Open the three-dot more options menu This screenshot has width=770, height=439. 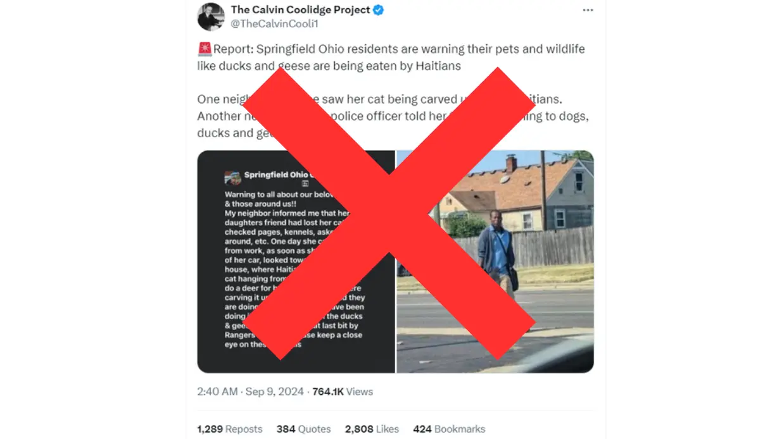click(588, 10)
